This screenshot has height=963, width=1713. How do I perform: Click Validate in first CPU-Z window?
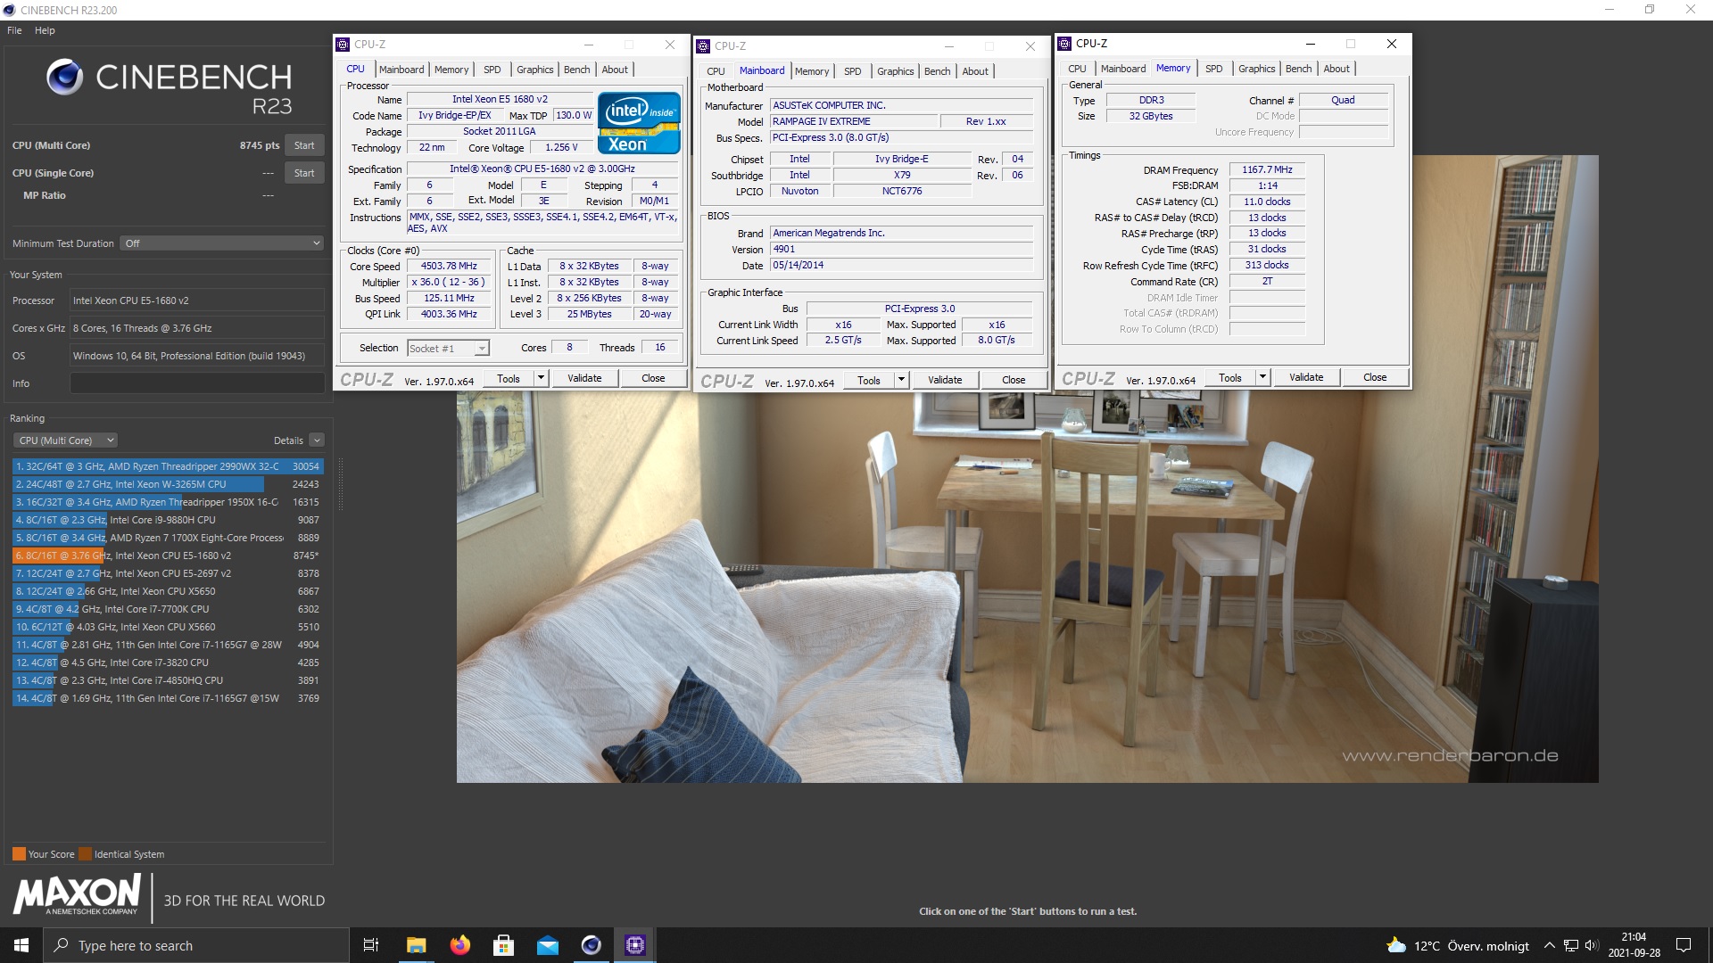[x=584, y=378]
